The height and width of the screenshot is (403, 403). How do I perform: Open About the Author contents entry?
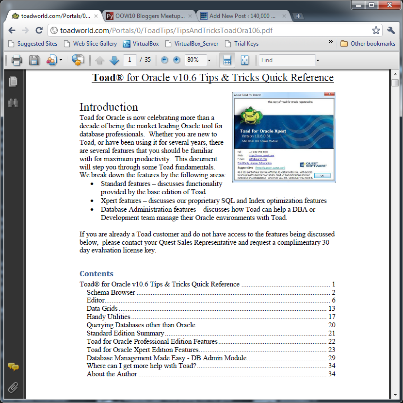(211, 374)
